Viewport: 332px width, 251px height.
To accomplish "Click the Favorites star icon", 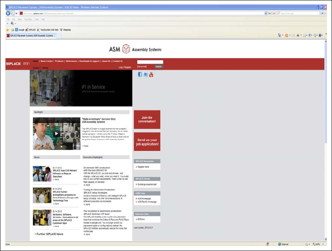I will (x=7, y=30).
